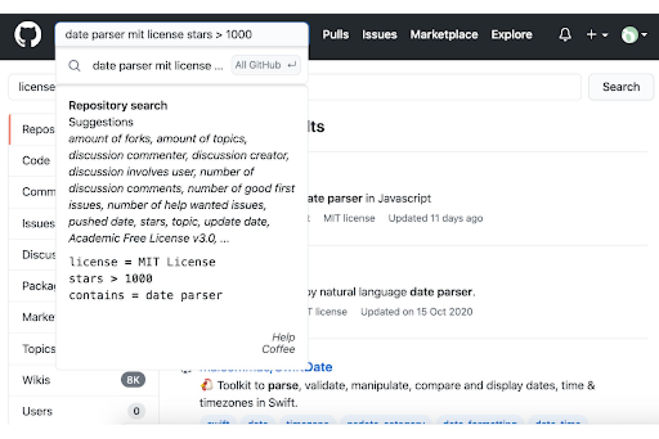Select Issues in results sidebar
659x439 pixels.
pos(33,223)
